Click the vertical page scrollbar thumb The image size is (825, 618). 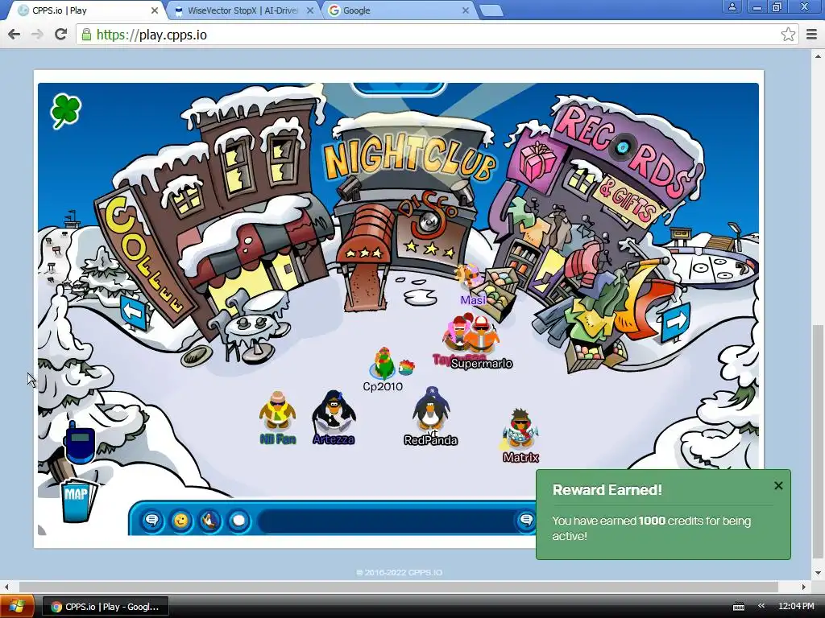point(818,442)
